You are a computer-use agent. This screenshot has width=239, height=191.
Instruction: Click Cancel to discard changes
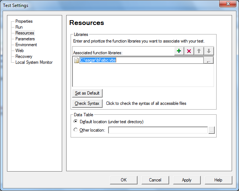155,180
